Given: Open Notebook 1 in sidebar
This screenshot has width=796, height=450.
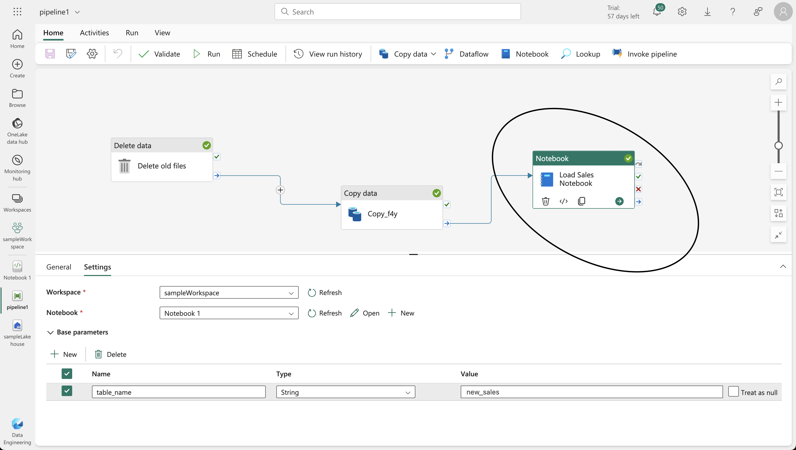Looking at the screenshot, I should (x=17, y=271).
